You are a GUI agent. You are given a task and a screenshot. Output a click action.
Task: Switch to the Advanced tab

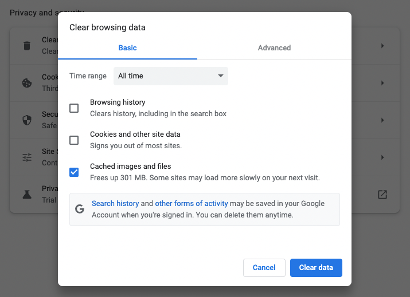[x=274, y=48]
